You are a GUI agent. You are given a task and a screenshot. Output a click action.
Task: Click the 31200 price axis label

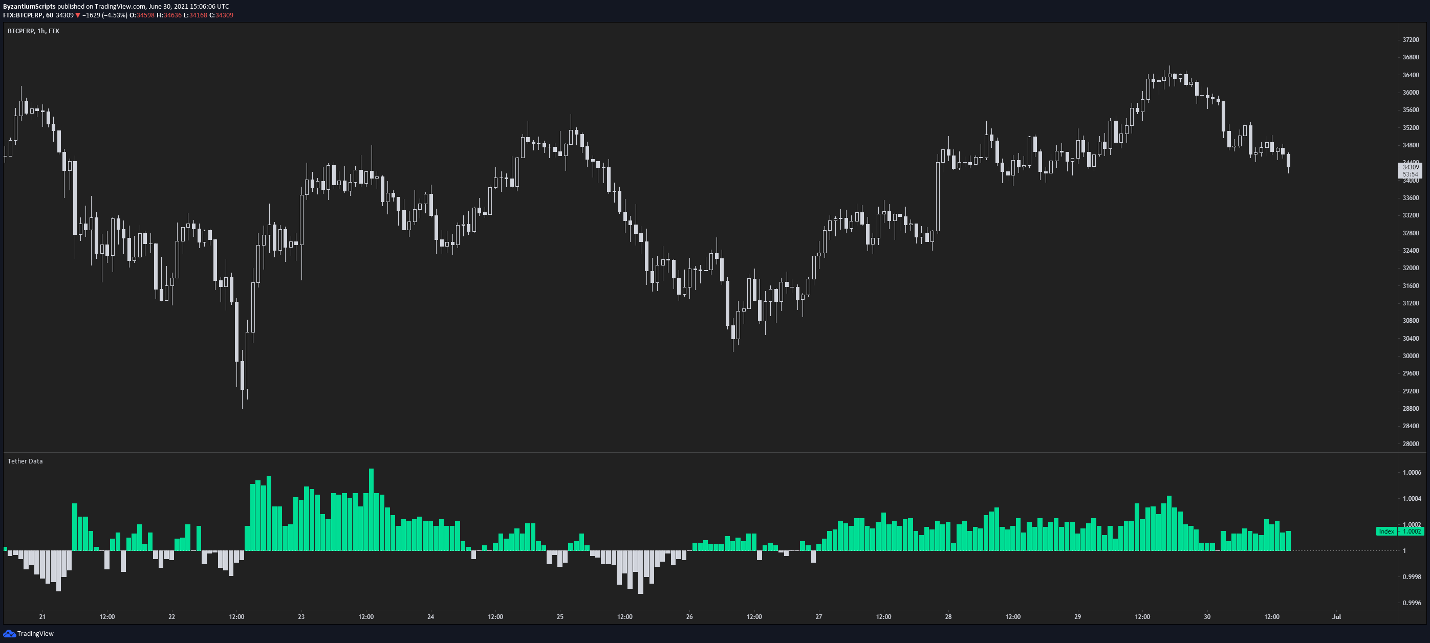click(x=1411, y=303)
